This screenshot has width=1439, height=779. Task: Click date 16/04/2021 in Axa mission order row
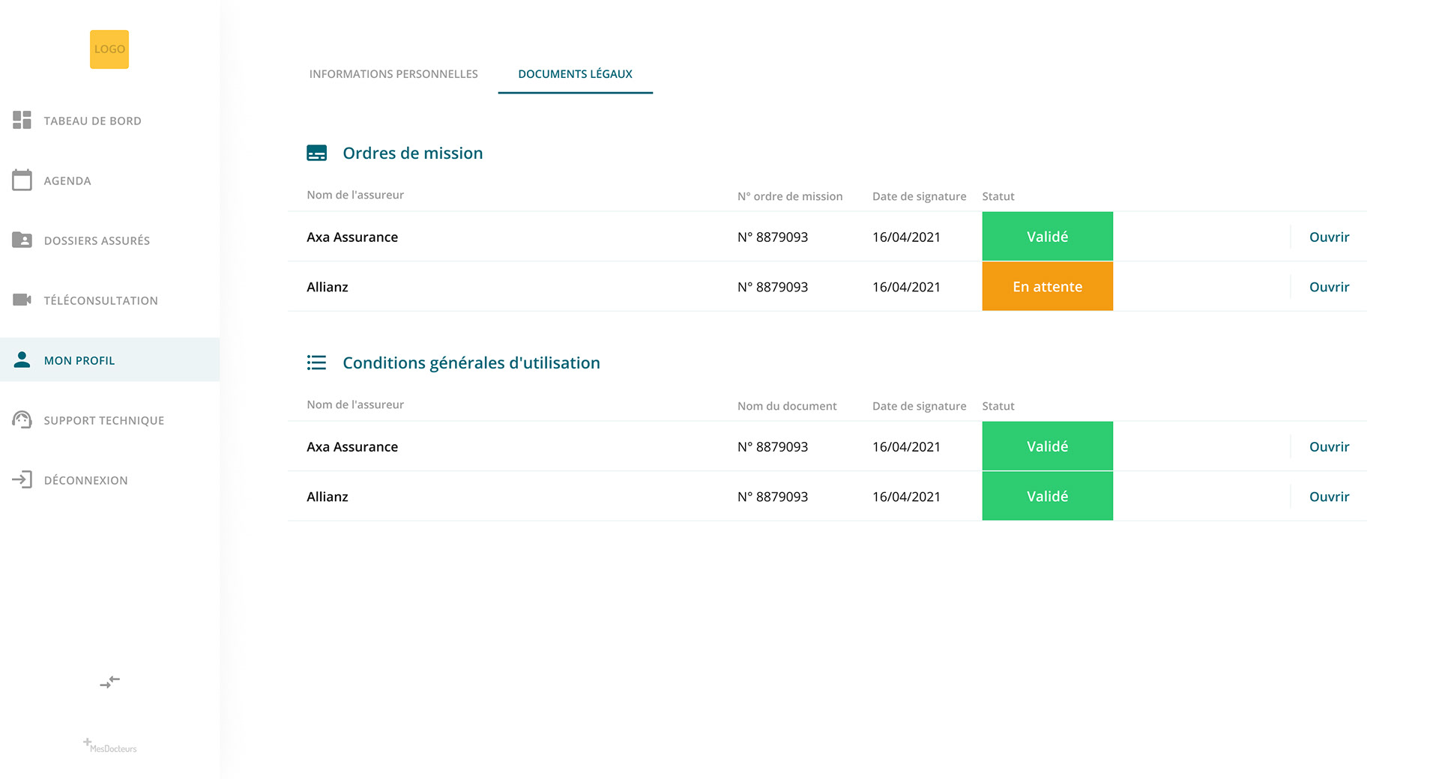click(906, 237)
